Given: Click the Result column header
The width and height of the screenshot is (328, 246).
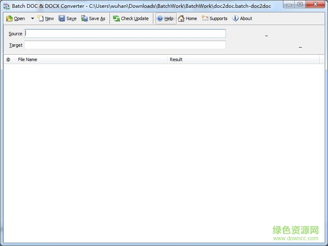Looking at the screenshot, I should [x=176, y=59].
